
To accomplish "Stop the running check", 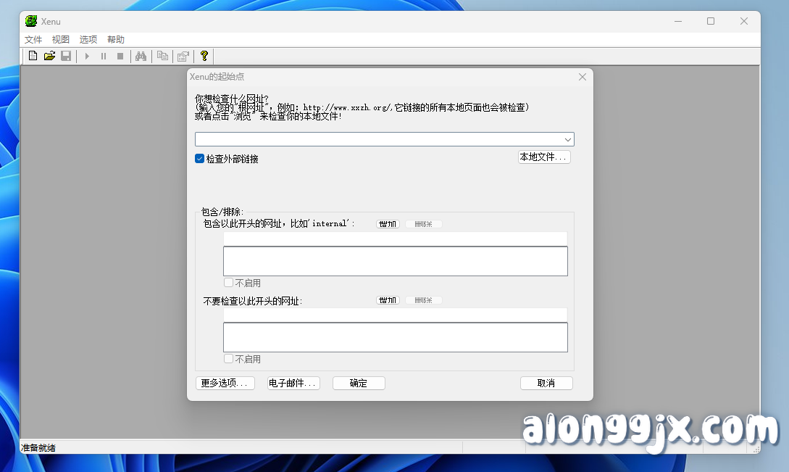I will 120,56.
